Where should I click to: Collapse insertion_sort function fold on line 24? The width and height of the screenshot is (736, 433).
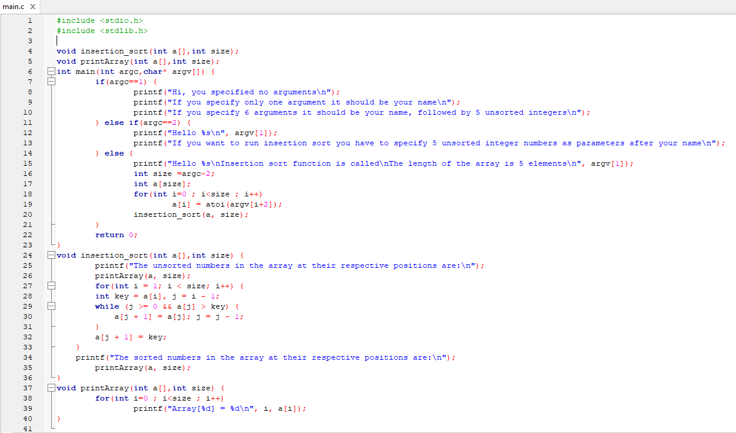click(52, 255)
